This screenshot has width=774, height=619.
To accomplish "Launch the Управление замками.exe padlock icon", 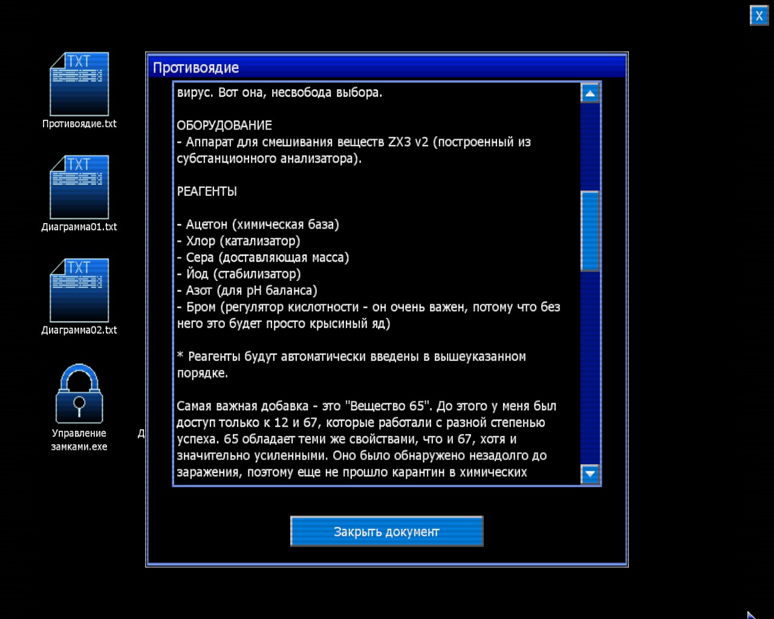I will pos(79,394).
